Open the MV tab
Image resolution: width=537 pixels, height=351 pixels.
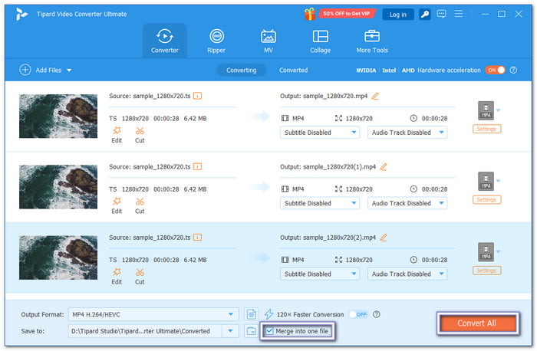(268, 41)
